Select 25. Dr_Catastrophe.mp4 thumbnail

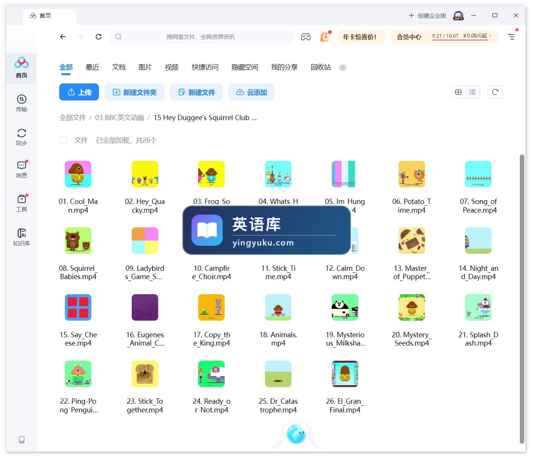coord(278,374)
